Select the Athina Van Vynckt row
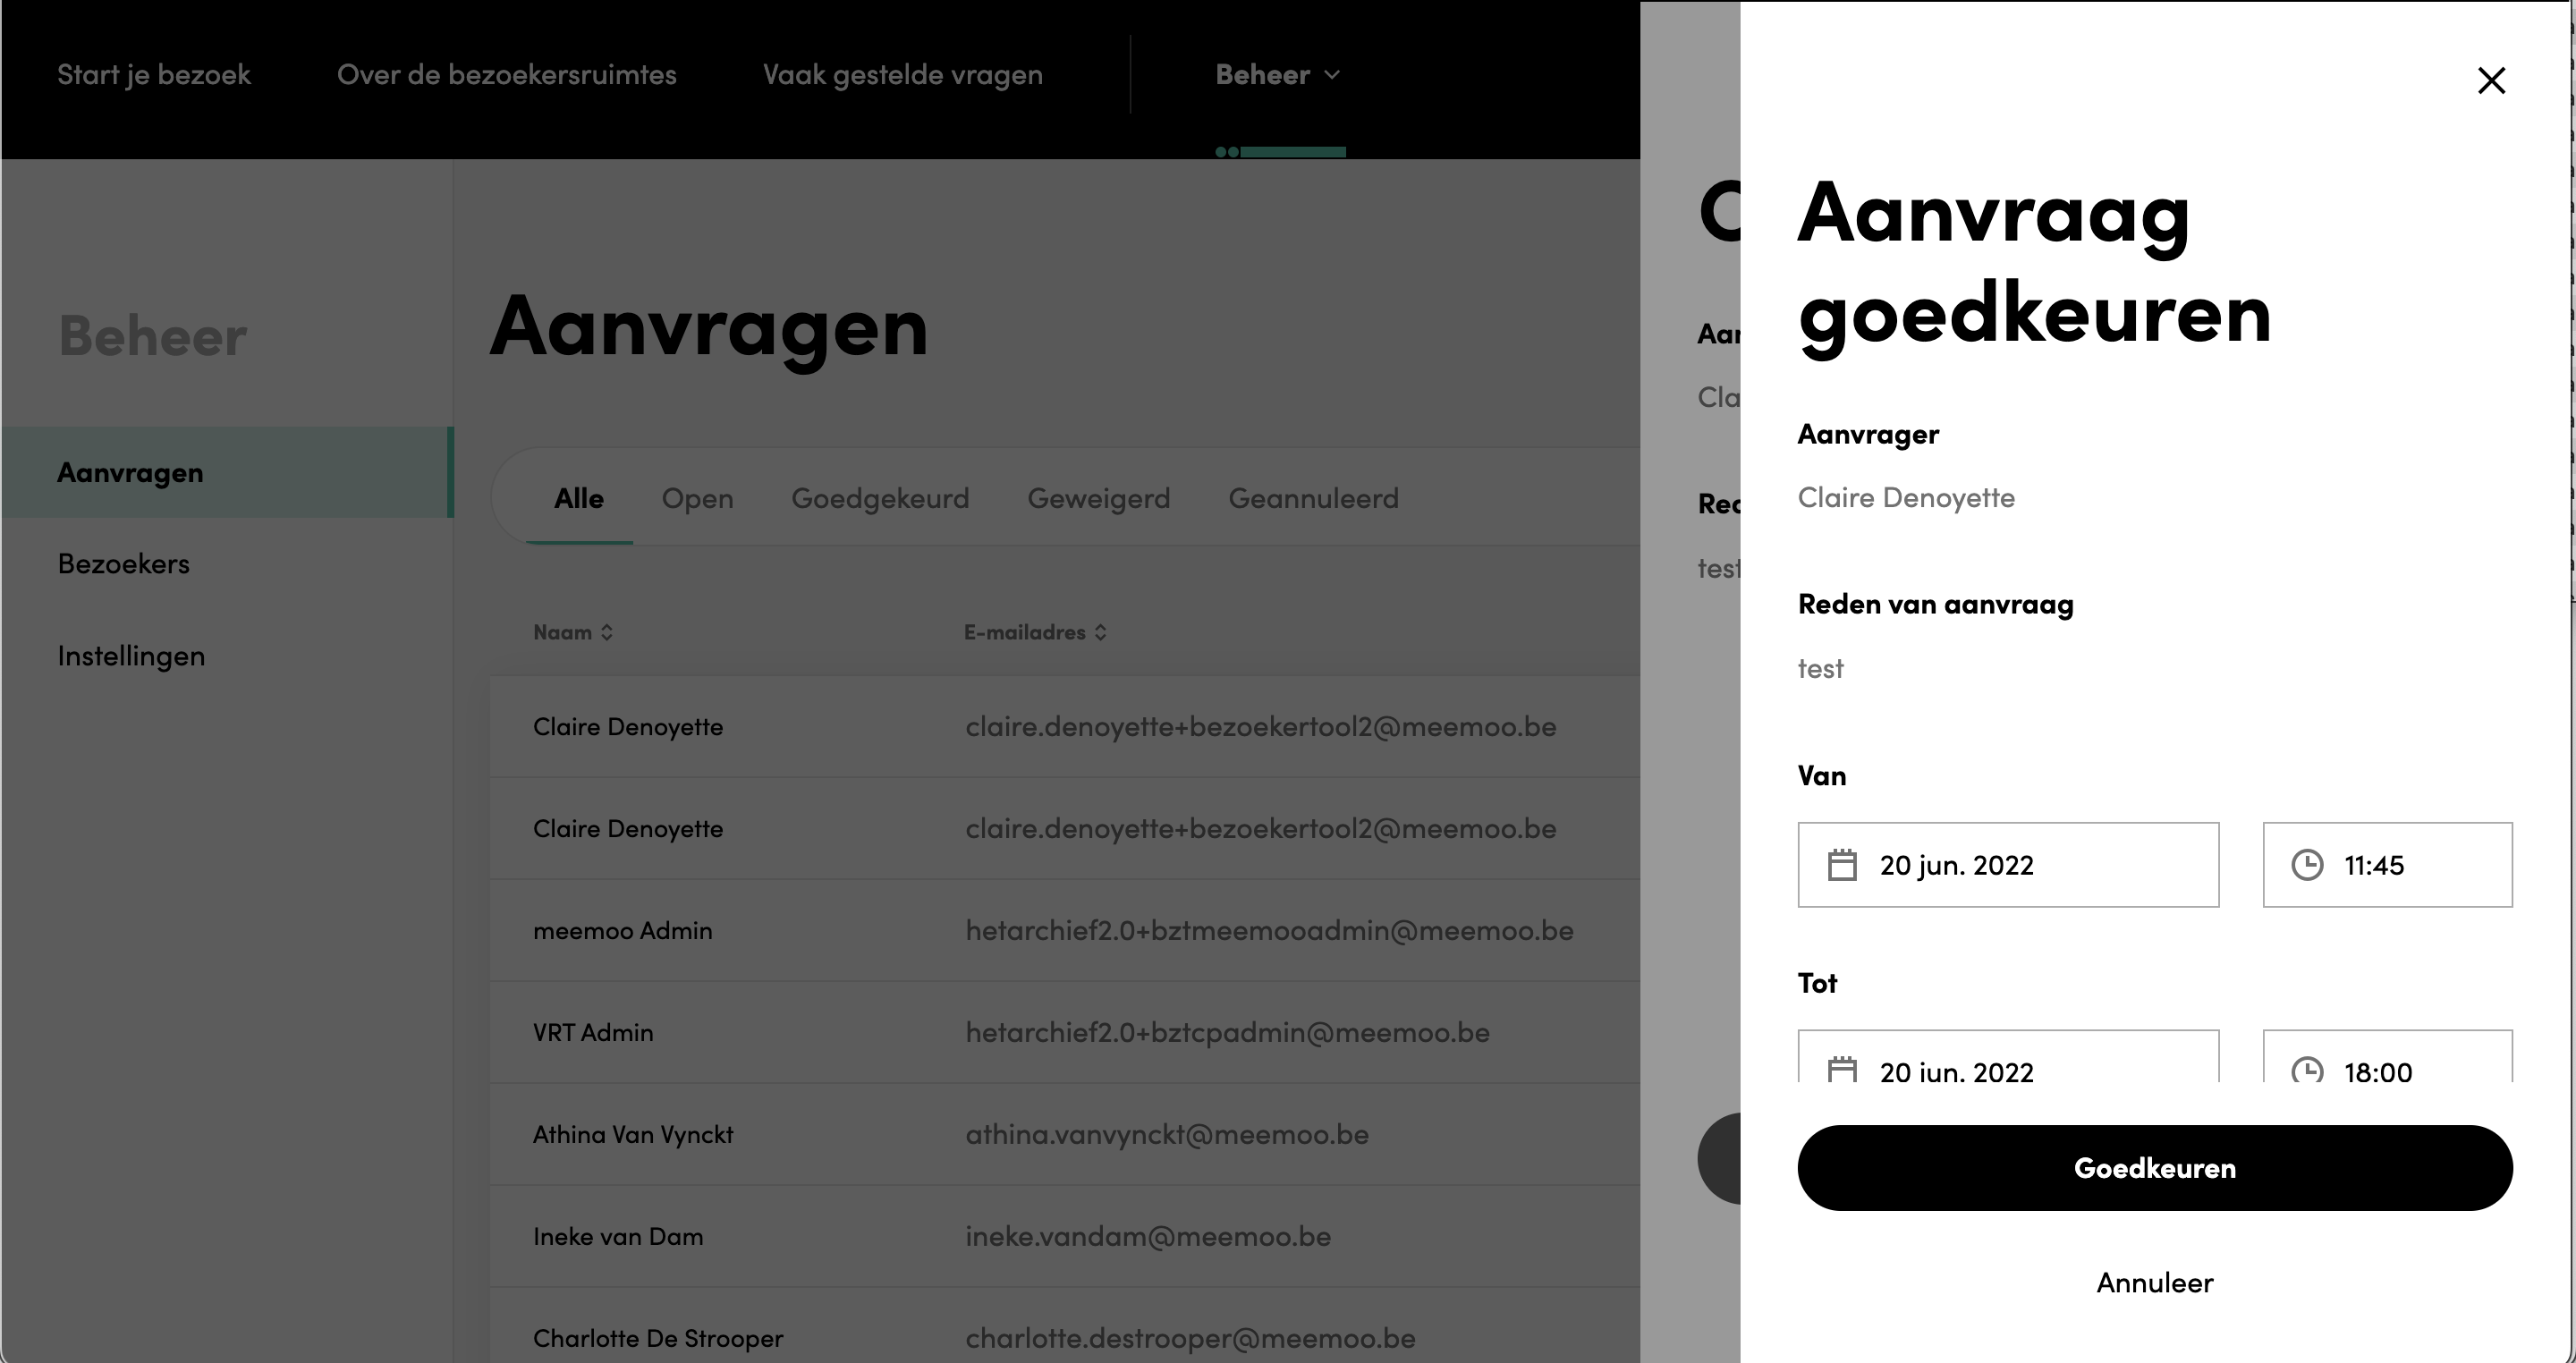Screen dimensions: 2576x1363 point(1065,1135)
